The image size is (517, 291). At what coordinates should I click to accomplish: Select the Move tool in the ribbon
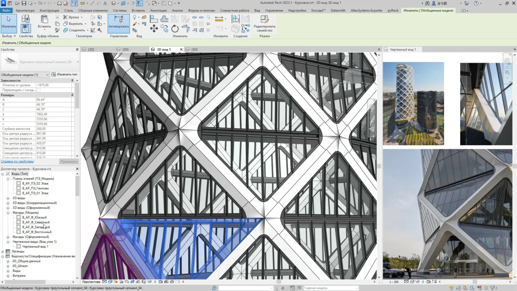pos(154,29)
